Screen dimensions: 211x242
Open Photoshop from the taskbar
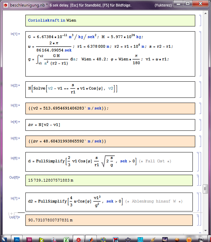pyautogui.click(x=17, y=240)
